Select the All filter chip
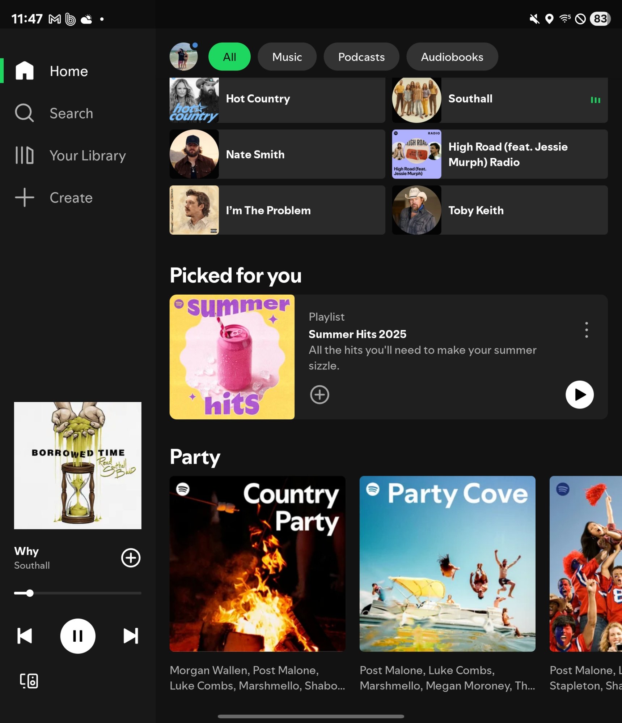622x723 pixels. (229, 56)
